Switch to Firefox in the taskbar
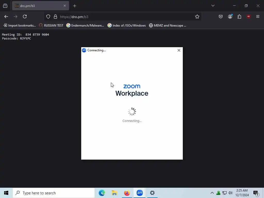This screenshot has width=264, height=198. (127, 193)
